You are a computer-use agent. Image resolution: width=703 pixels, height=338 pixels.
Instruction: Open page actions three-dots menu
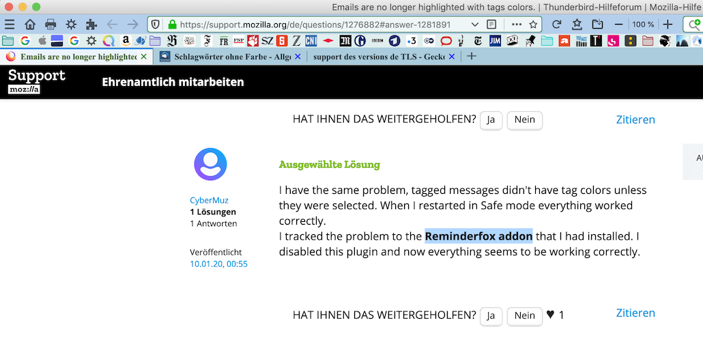click(517, 24)
